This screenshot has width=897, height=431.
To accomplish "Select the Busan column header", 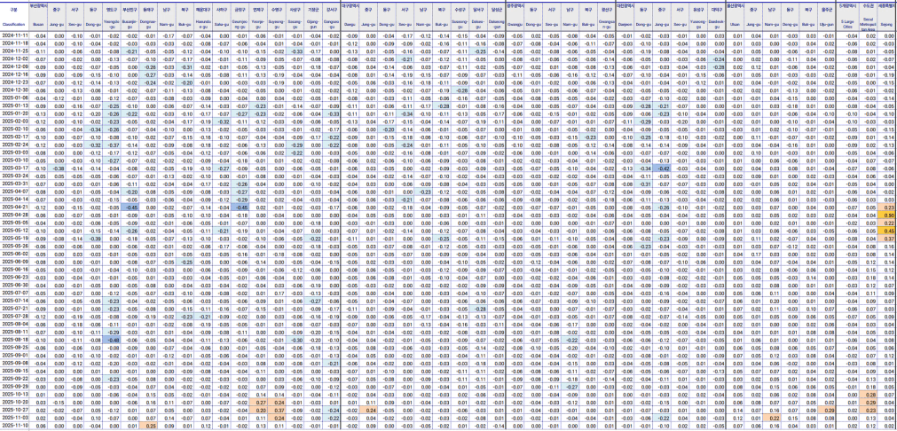I will click(39, 24).
